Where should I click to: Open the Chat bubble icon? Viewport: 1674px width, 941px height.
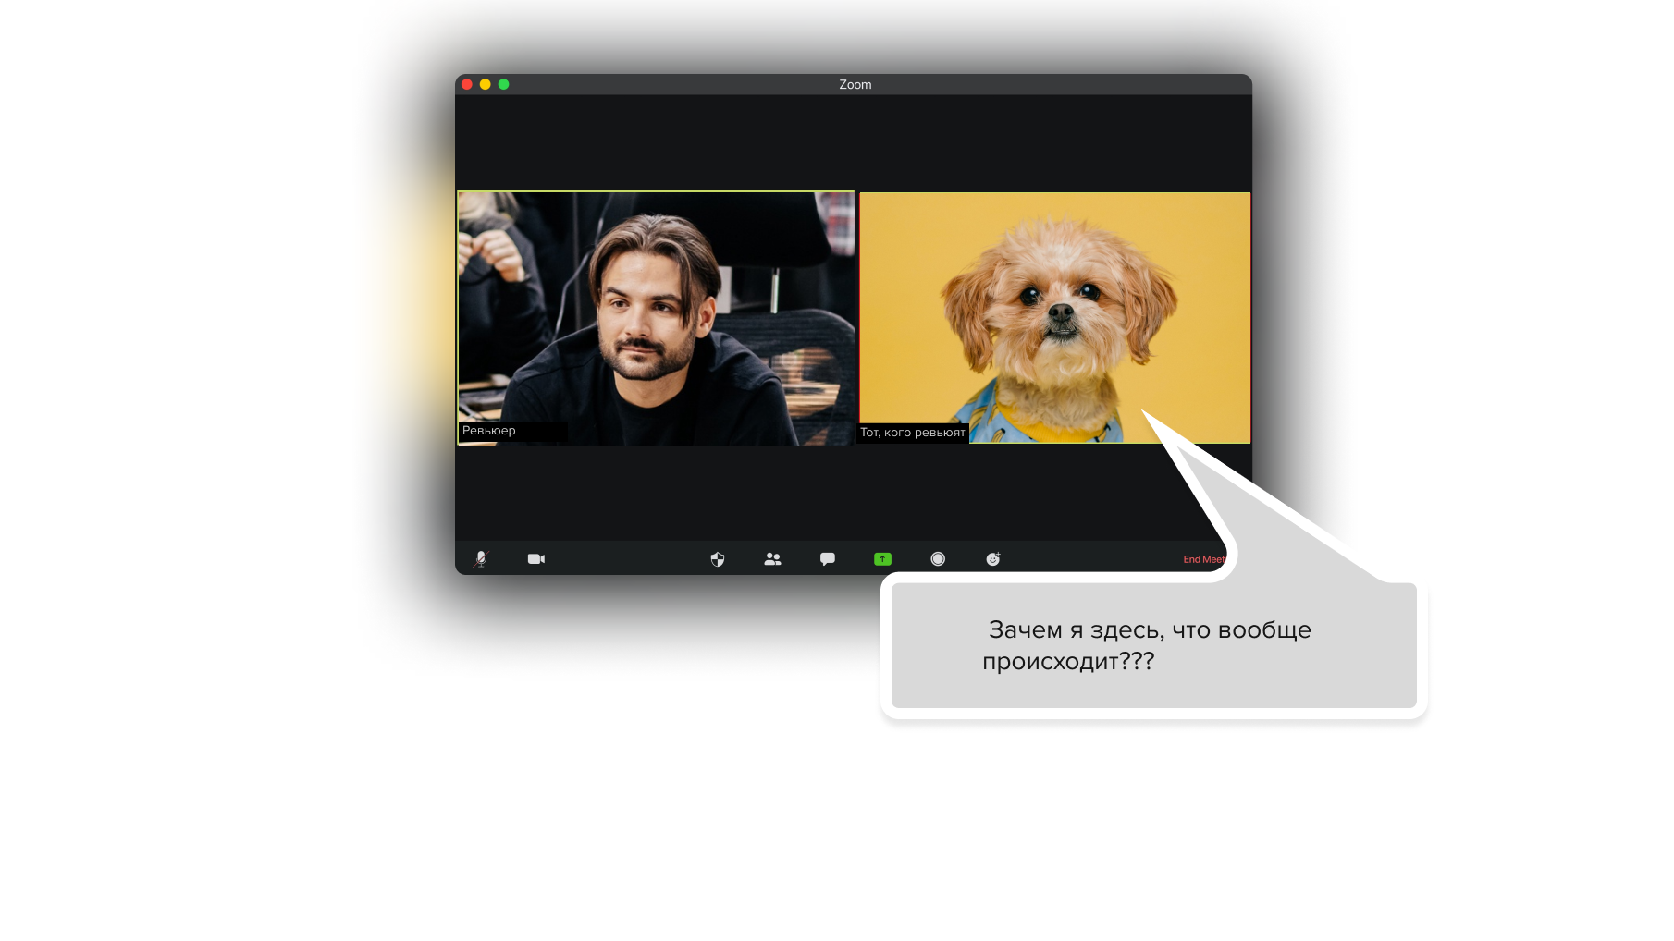(x=828, y=559)
